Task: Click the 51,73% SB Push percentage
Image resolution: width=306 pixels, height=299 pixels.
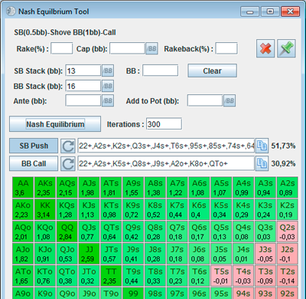Action: tap(283, 146)
